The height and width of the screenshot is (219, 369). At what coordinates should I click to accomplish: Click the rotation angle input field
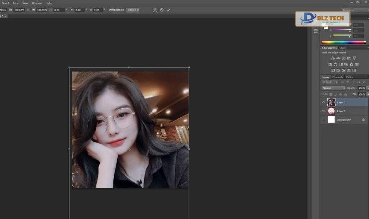pos(58,10)
